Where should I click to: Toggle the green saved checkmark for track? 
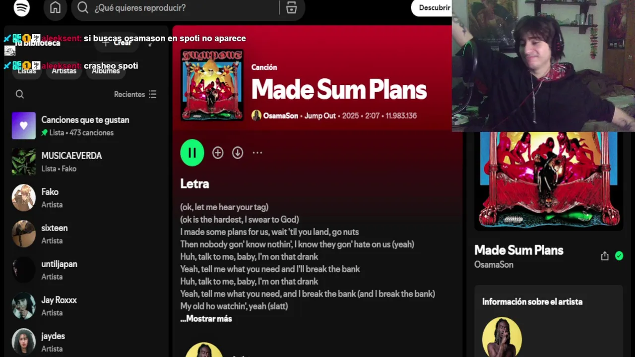point(619,256)
